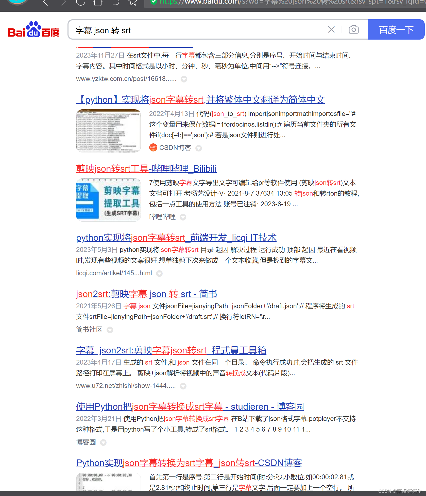Open python实现将json字幕转srt_前端开发_licqi IT技术 link
The height and width of the screenshot is (496, 426).
tap(176, 238)
